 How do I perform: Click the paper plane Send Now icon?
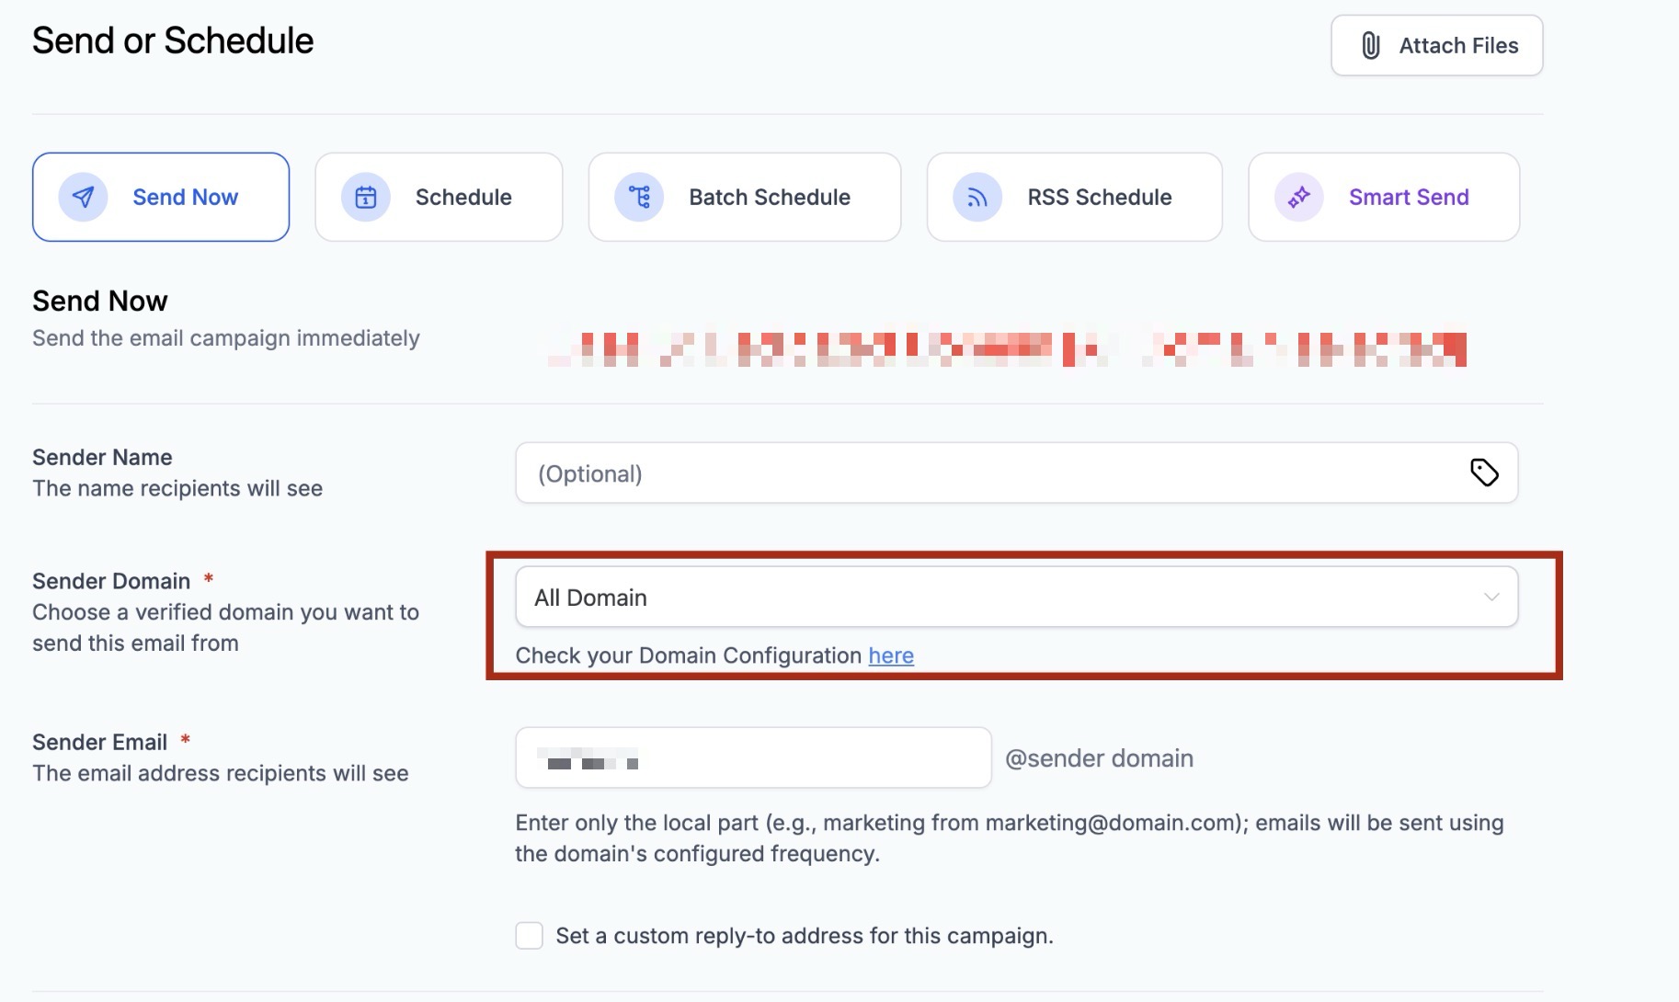83,197
